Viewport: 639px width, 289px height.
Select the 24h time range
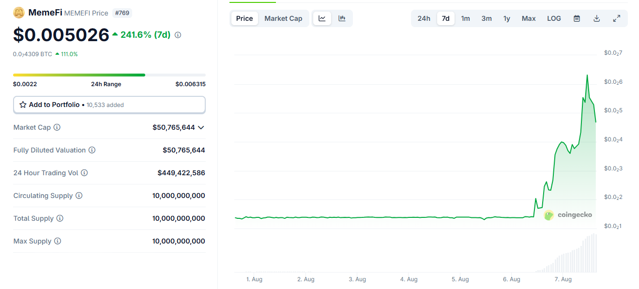(424, 18)
